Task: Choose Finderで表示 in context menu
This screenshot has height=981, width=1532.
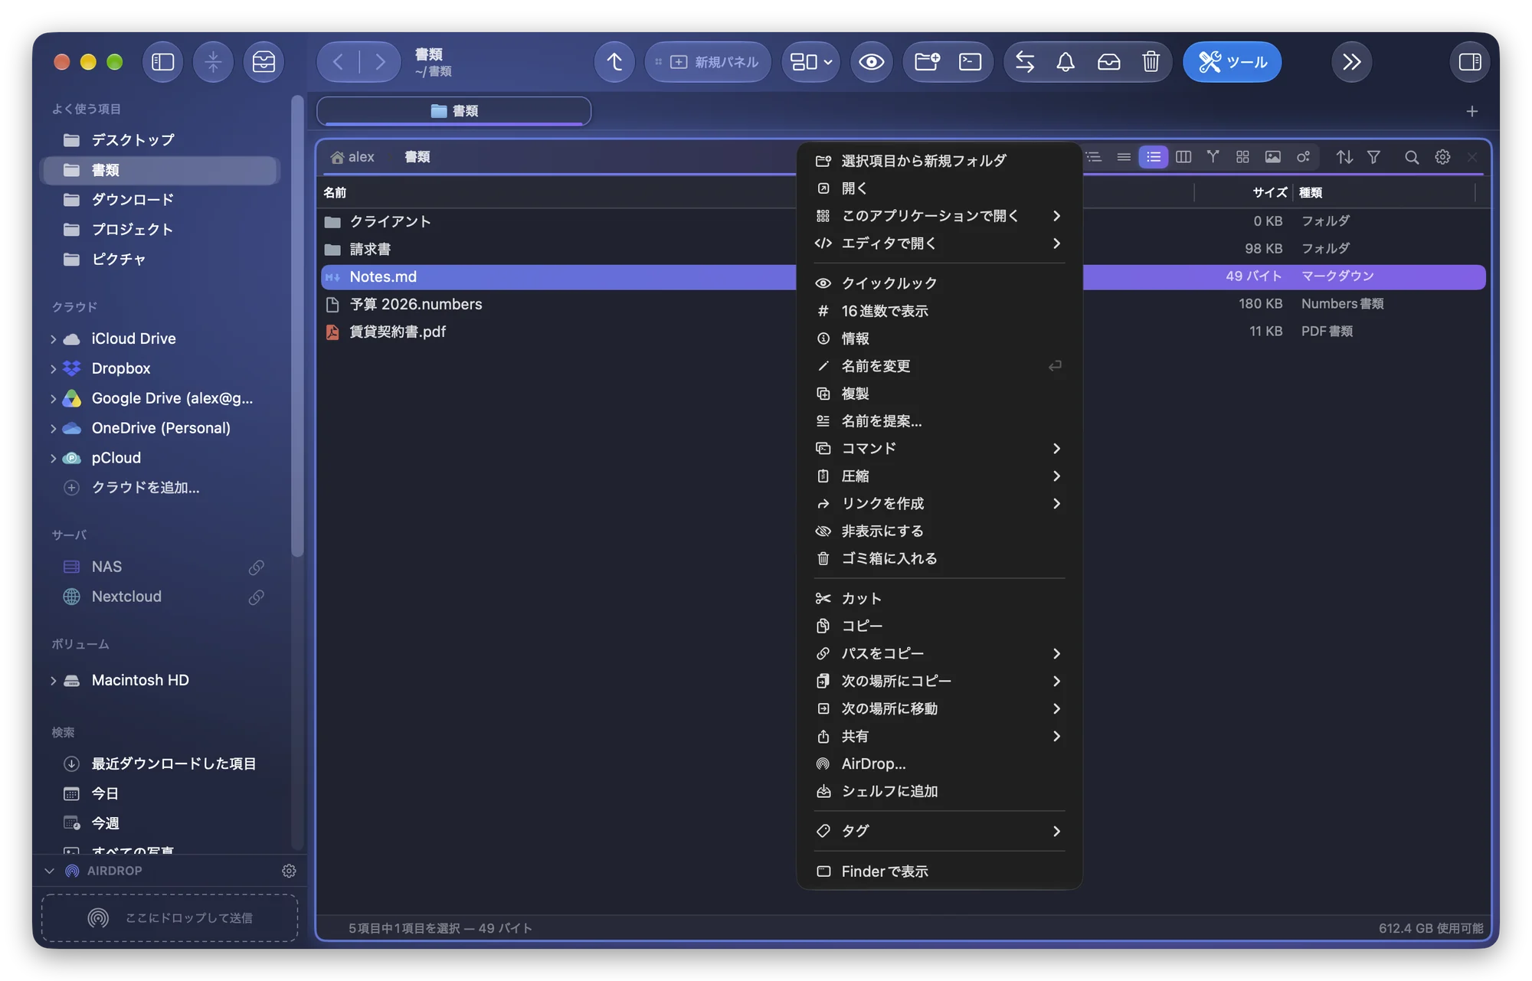Action: [939, 871]
